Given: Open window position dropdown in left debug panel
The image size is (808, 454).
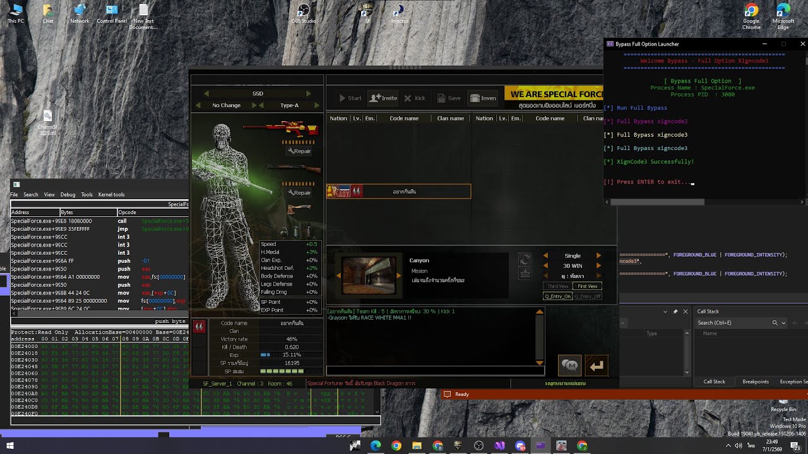Looking at the screenshot, I should point(665,311).
